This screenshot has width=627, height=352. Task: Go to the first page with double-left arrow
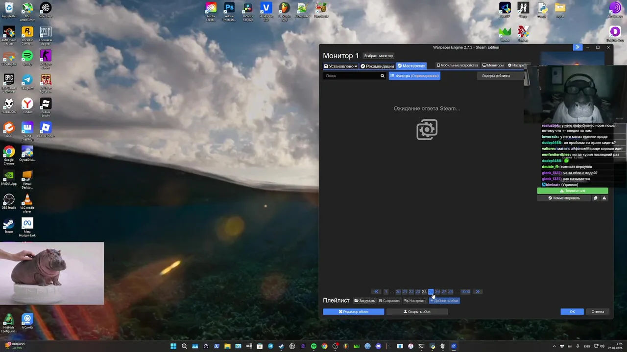coord(376,292)
